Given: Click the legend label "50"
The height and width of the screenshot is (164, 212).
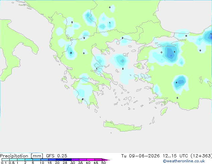Looking at the screenshot, I should (x=103, y=163).
